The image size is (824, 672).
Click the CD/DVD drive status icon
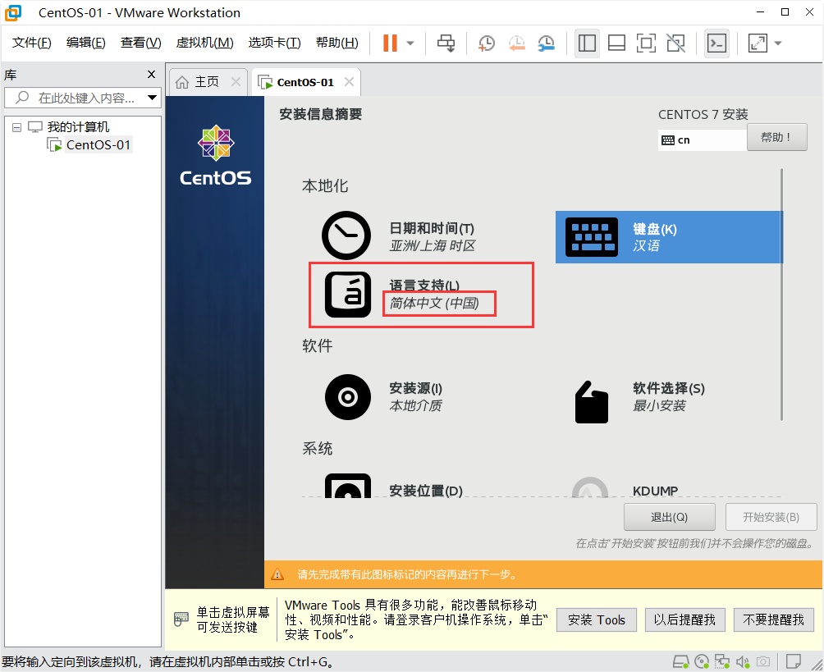pos(702,661)
